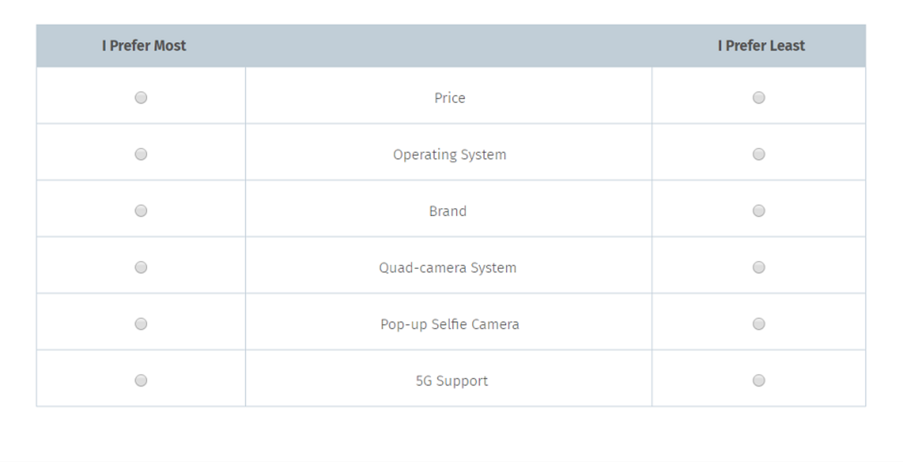Choose 5G Support in the least column
The width and height of the screenshot is (903, 462).
tap(759, 380)
